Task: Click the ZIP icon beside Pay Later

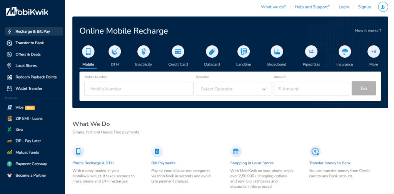Action: point(9,141)
